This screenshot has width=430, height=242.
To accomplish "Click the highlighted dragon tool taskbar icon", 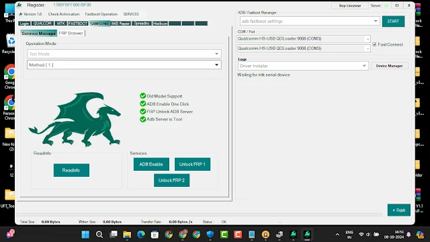I will coord(307,235).
